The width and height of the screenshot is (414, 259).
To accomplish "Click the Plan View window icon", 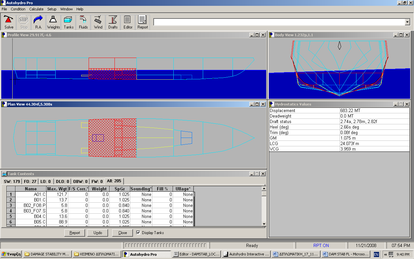I will click(4, 104).
